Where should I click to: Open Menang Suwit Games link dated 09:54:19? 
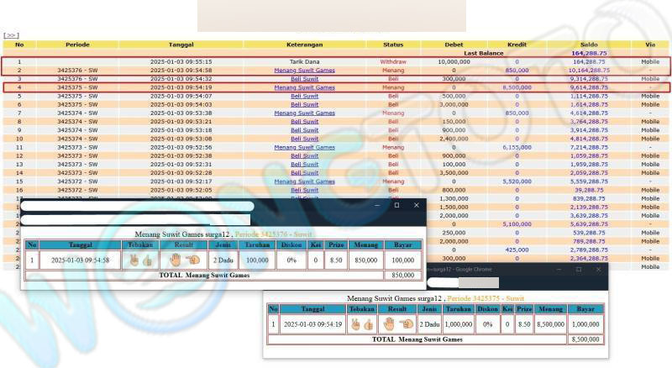pos(304,87)
